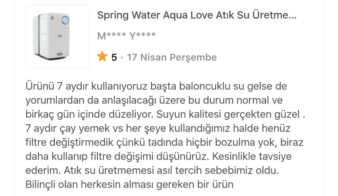
Task: Click the rating score number 5
Action: pyautogui.click(x=114, y=57)
